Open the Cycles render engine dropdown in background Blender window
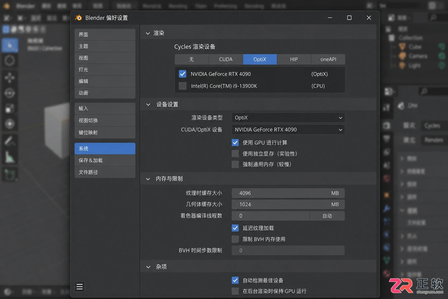The height and width of the screenshot is (299, 448). pyautogui.click(x=435, y=126)
